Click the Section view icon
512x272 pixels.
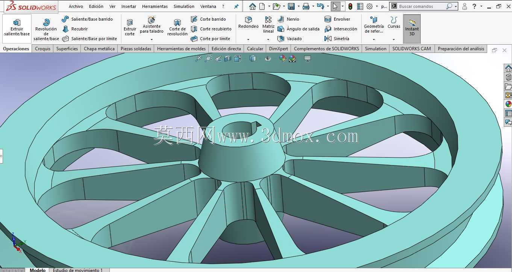pyautogui.click(x=228, y=59)
